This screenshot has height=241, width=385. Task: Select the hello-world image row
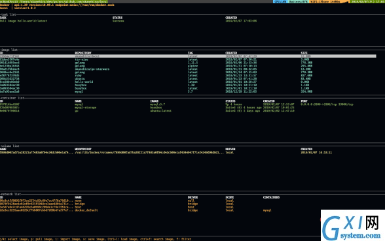pyautogui.click(x=188, y=82)
